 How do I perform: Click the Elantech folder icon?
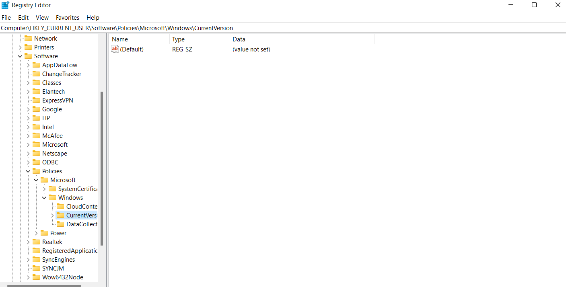[x=36, y=91]
